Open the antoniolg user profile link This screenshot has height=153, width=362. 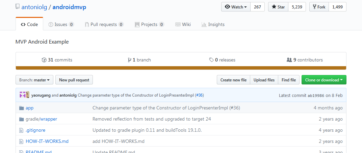coord(34,7)
